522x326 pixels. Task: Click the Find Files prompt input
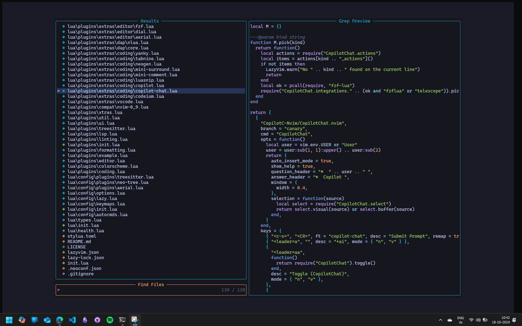click(140, 290)
